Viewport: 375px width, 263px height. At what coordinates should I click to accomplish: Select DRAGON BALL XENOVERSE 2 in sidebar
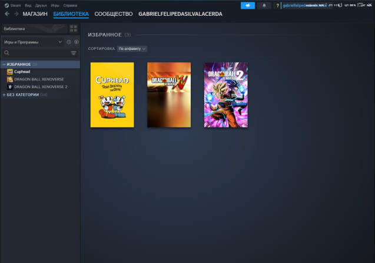[41, 87]
